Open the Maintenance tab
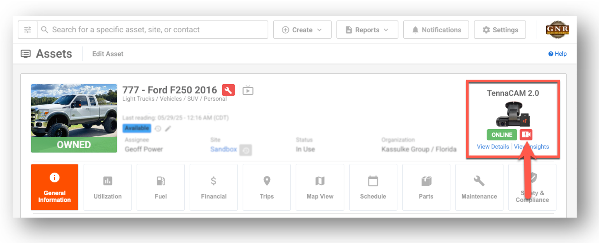 [479, 187]
